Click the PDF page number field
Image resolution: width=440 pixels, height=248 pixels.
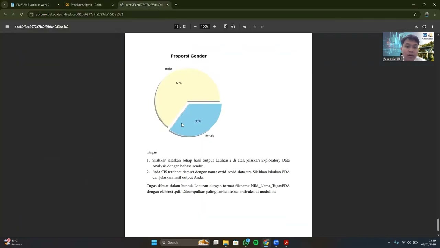click(177, 27)
